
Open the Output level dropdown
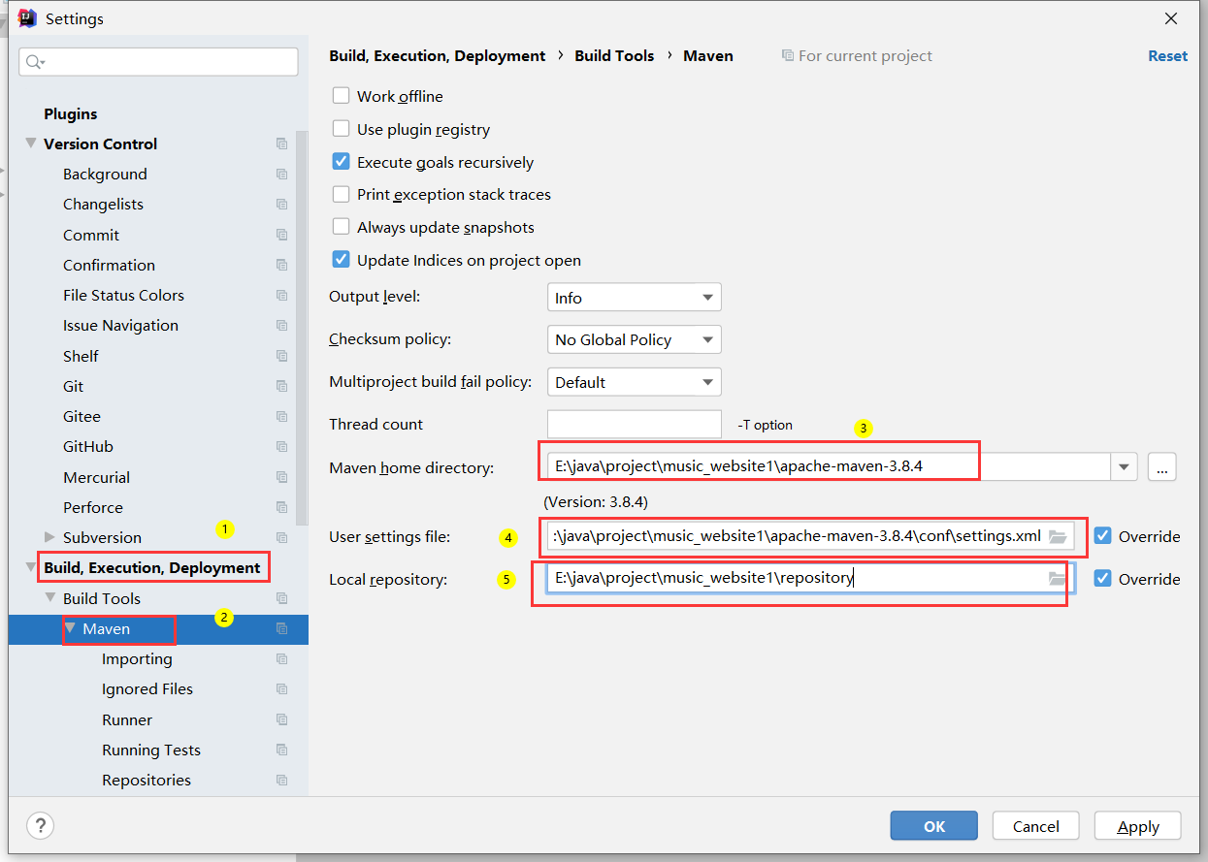coord(635,298)
